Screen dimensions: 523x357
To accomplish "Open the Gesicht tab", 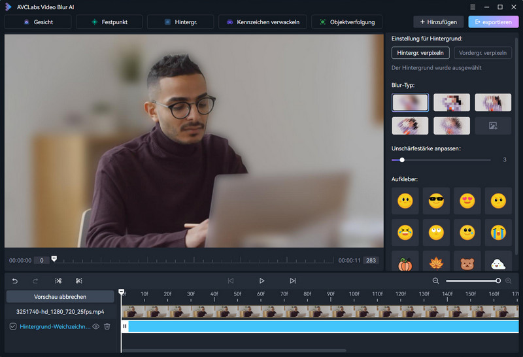I will [38, 22].
